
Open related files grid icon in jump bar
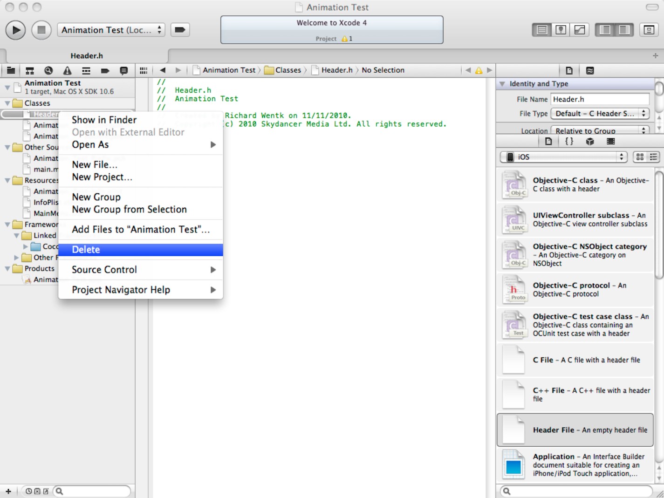pos(144,70)
